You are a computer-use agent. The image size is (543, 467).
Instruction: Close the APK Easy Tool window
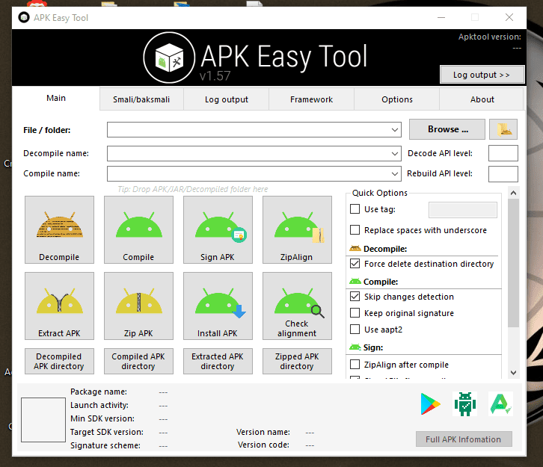[x=509, y=17]
